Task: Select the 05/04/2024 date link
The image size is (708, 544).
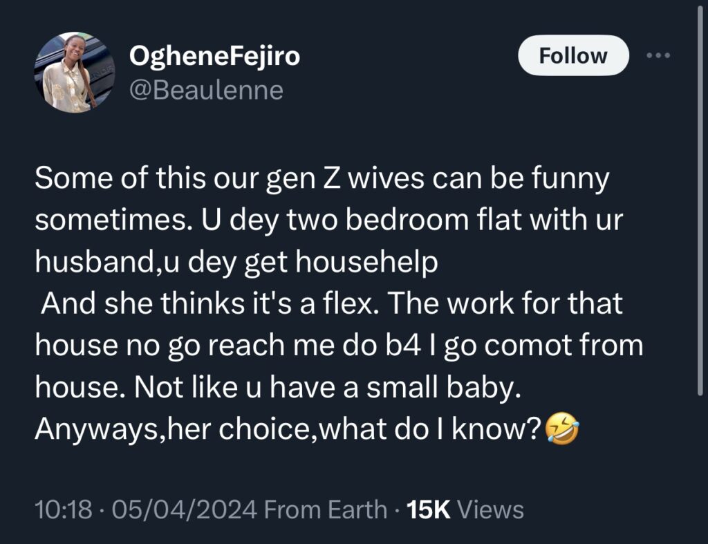Action: coord(183,509)
